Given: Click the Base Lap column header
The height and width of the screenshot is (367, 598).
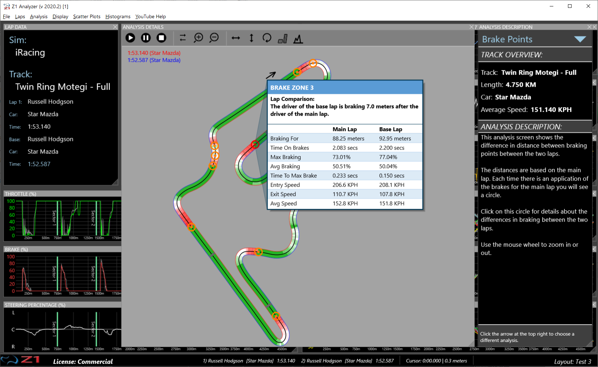Looking at the screenshot, I should [391, 129].
